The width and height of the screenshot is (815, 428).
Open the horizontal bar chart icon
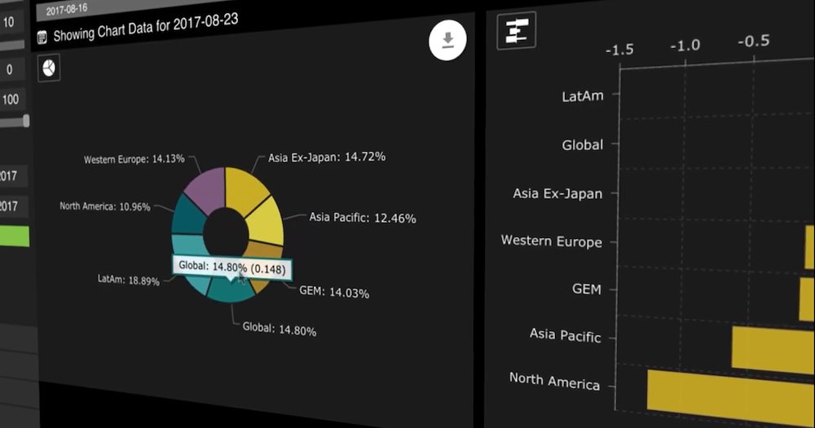pyautogui.click(x=516, y=31)
